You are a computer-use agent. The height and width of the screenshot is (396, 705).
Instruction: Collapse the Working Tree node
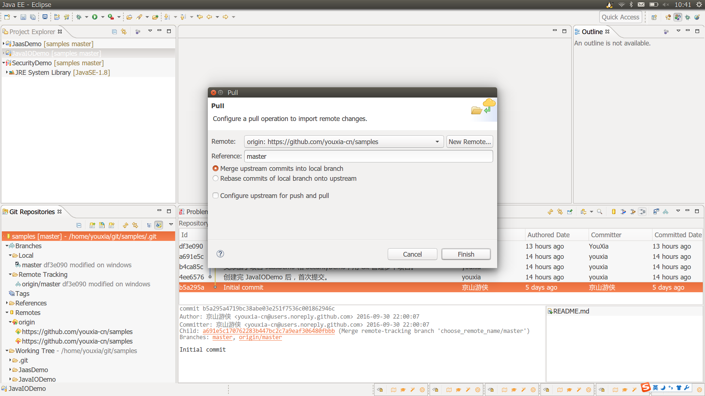pyautogui.click(x=7, y=351)
